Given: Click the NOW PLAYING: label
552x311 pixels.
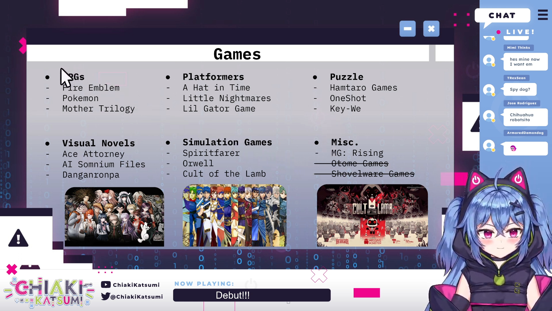Looking at the screenshot, I should tap(204, 284).
